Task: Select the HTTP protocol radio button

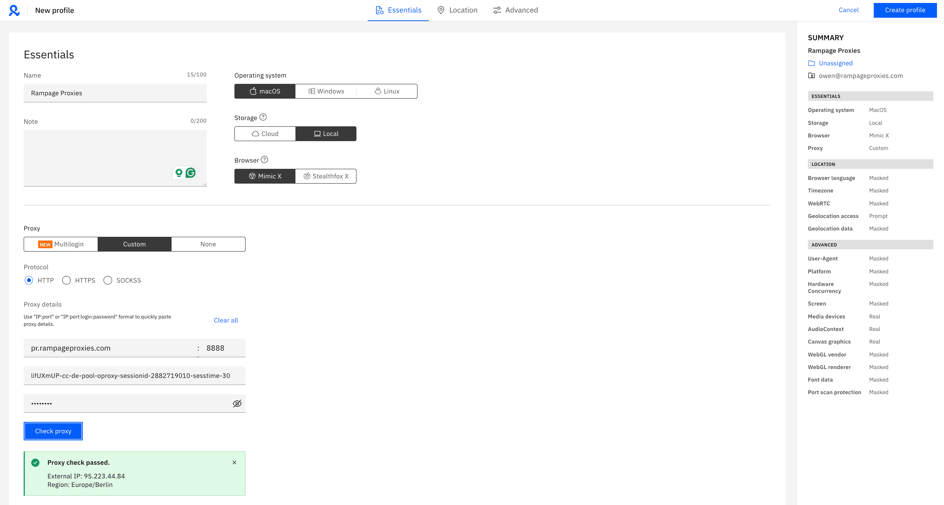Action: click(x=29, y=280)
